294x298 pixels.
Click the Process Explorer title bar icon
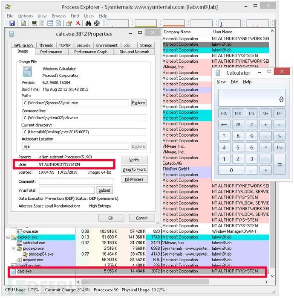(x=8, y=7)
